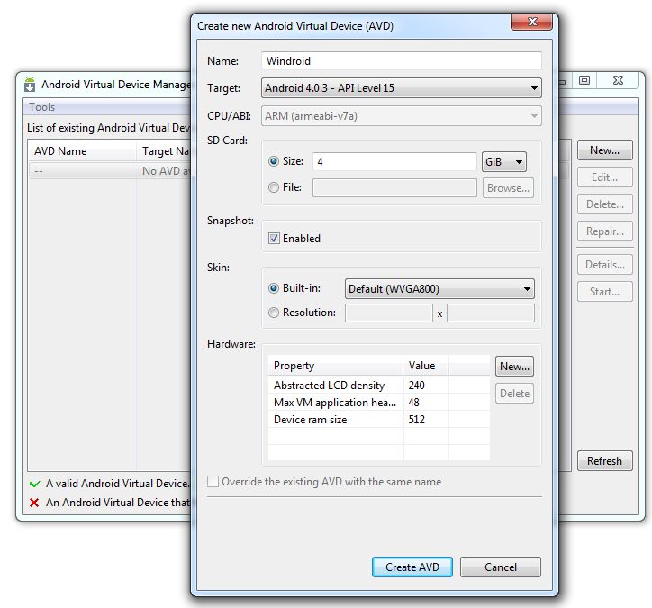Select the SD Card Size radio button
The width and height of the screenshot is (652, 608).
[274, 161]
